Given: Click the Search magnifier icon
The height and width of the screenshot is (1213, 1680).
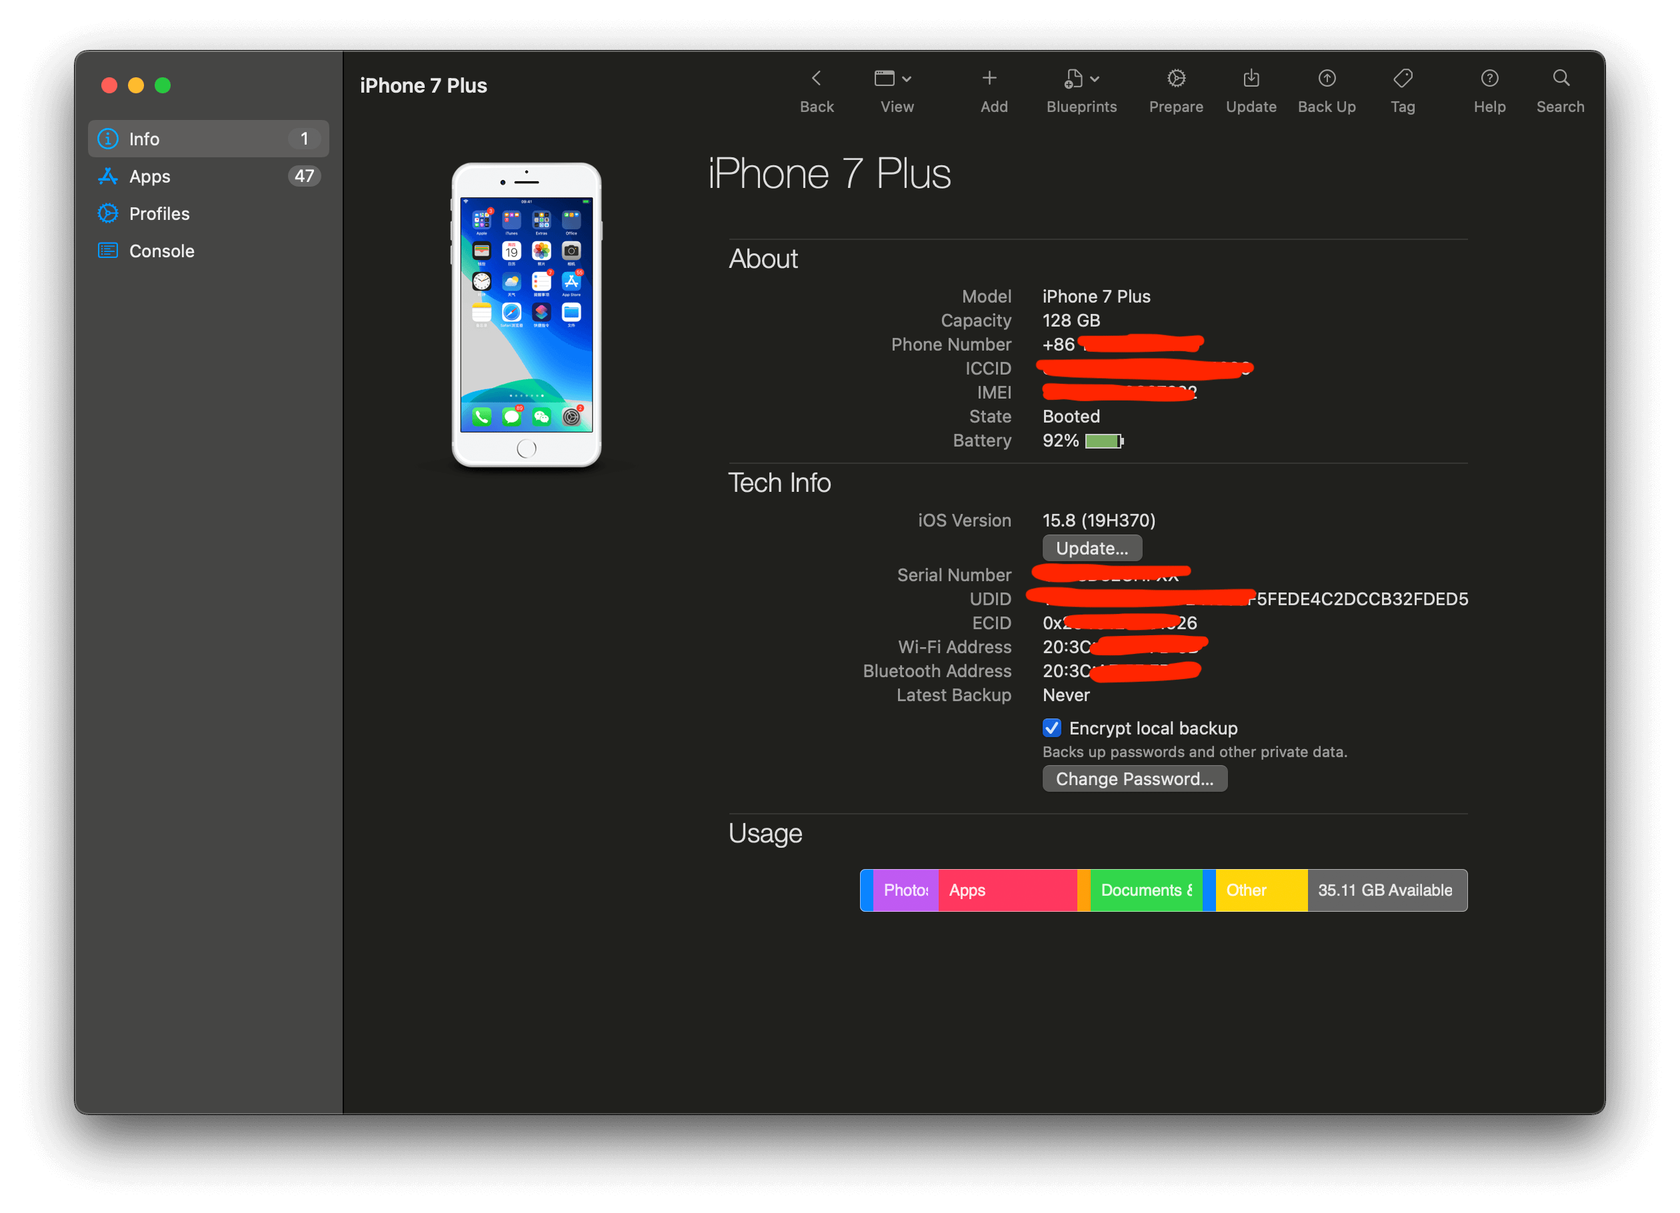Looking at the screenshot, I should coord(1560,79).
